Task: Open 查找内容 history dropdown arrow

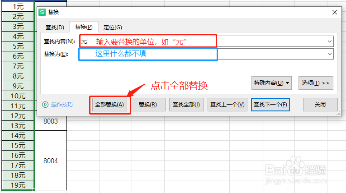Action: click(330, 41)
